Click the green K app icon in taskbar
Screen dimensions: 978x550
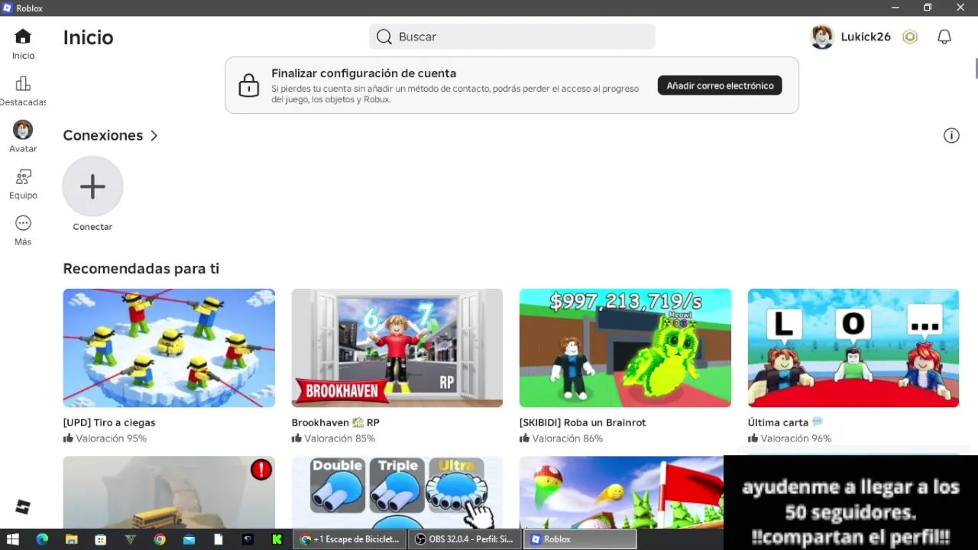click(277, 539)
